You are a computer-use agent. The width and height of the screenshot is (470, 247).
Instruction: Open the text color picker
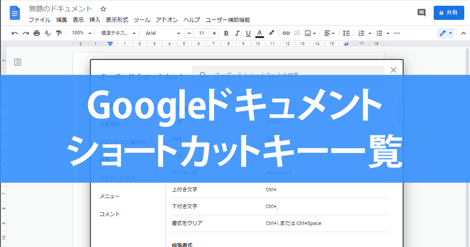pos(260,34)
